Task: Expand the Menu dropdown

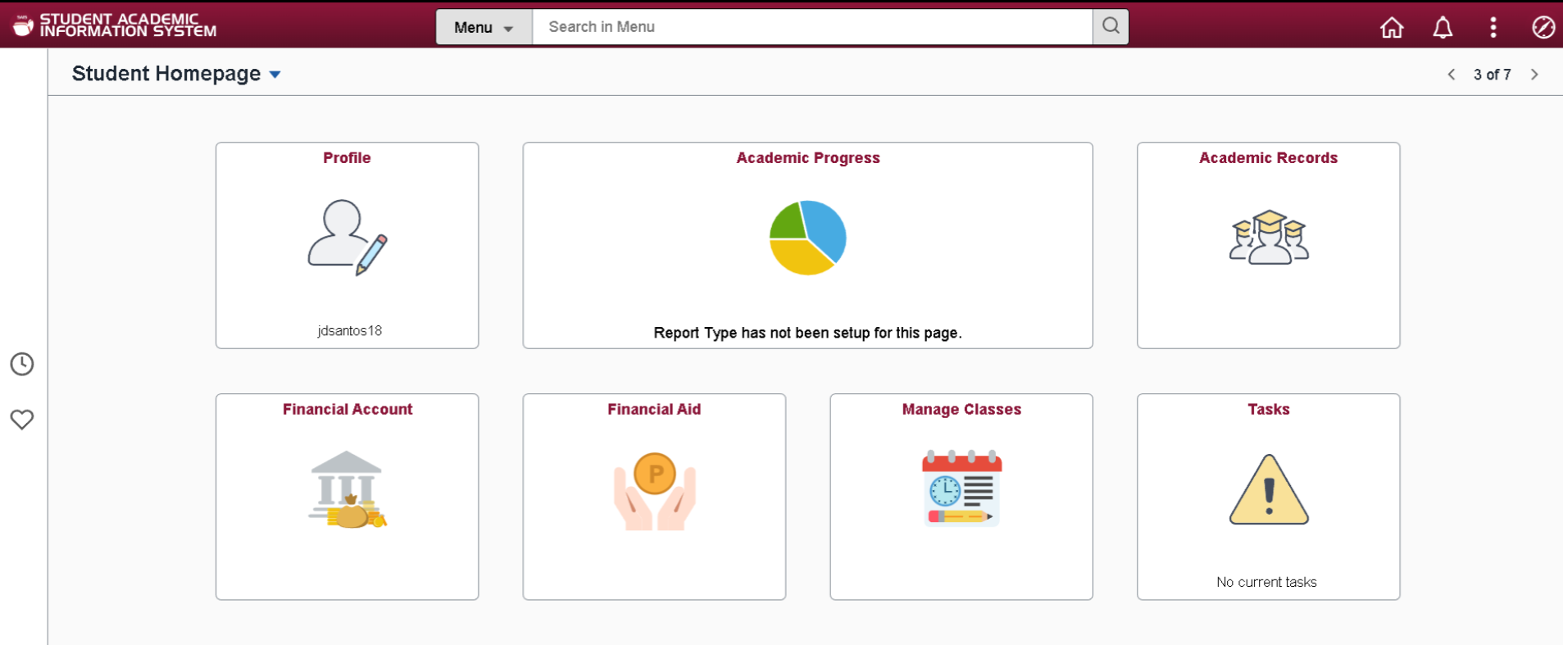Action: (x=484, y=27)
